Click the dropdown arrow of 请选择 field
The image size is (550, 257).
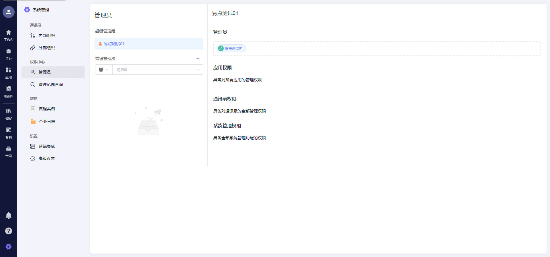198,70
